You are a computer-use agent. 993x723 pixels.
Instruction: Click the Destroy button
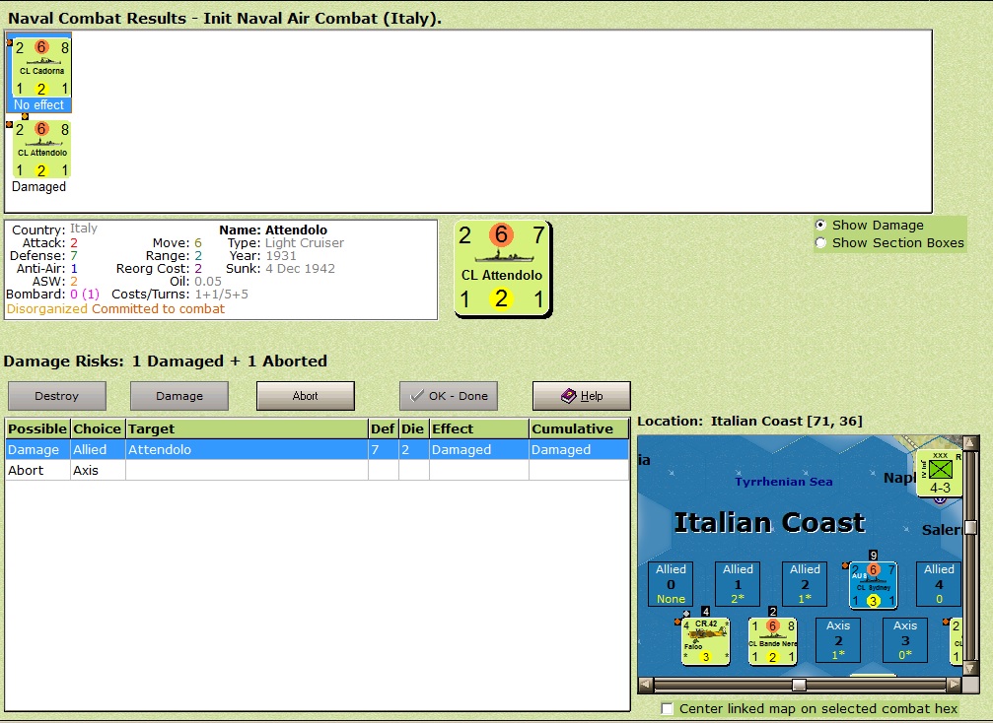(x=57, y=396)
